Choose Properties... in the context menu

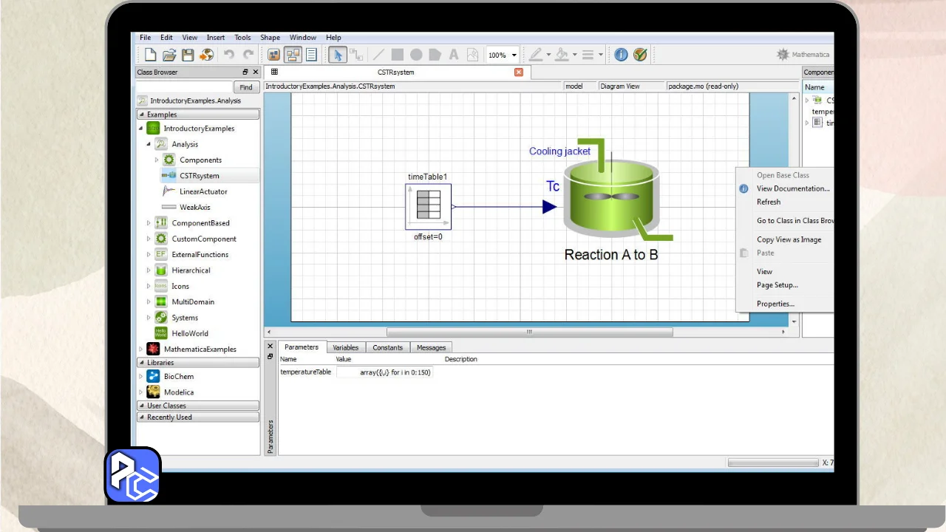(x=775, y=304)
